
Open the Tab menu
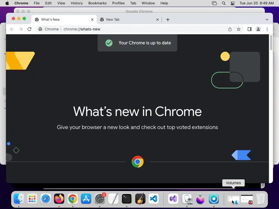pyautogui.click(x=133, y=3)
